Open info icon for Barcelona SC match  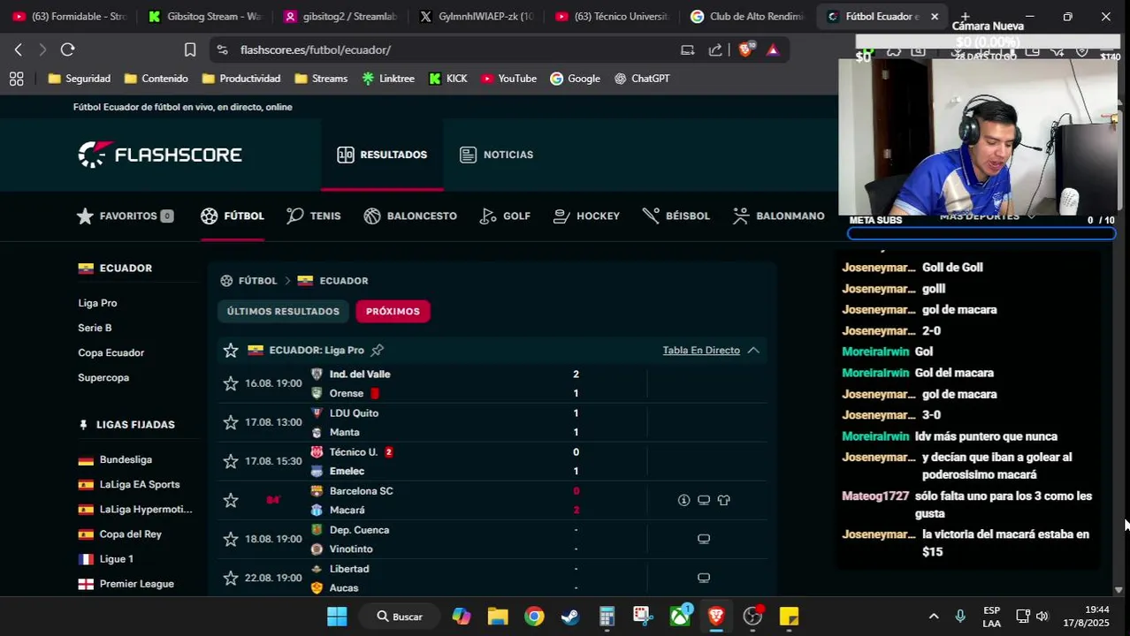click(x=683, y=500)
